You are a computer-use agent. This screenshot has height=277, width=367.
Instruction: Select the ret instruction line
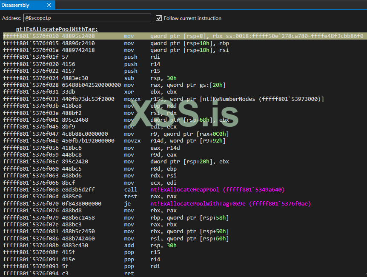130,274
